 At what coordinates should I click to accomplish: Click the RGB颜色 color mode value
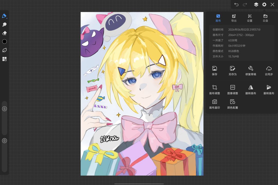[x=233, y=51]
